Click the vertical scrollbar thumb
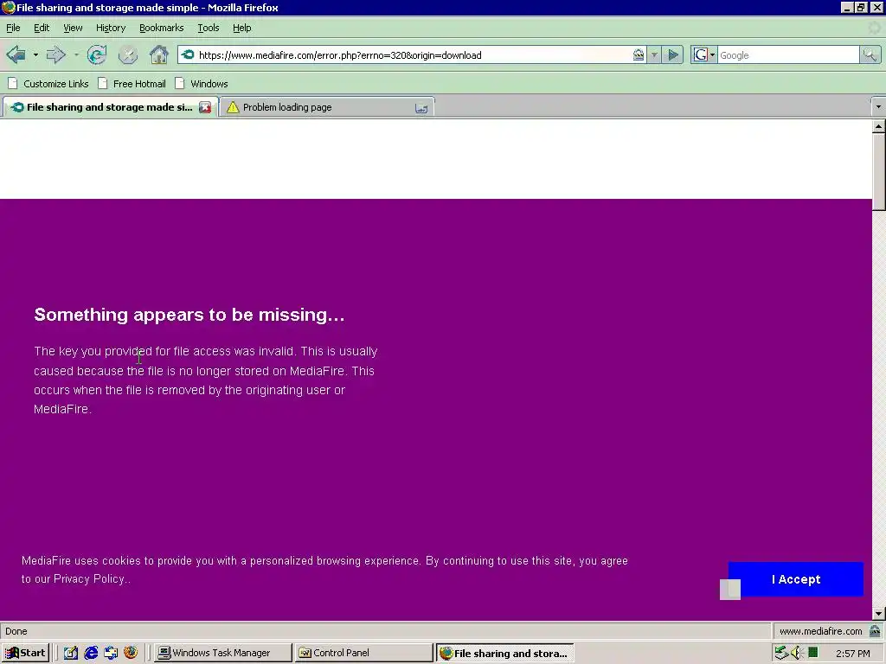This screenshot has width=886, height=664. coord(878,172)
